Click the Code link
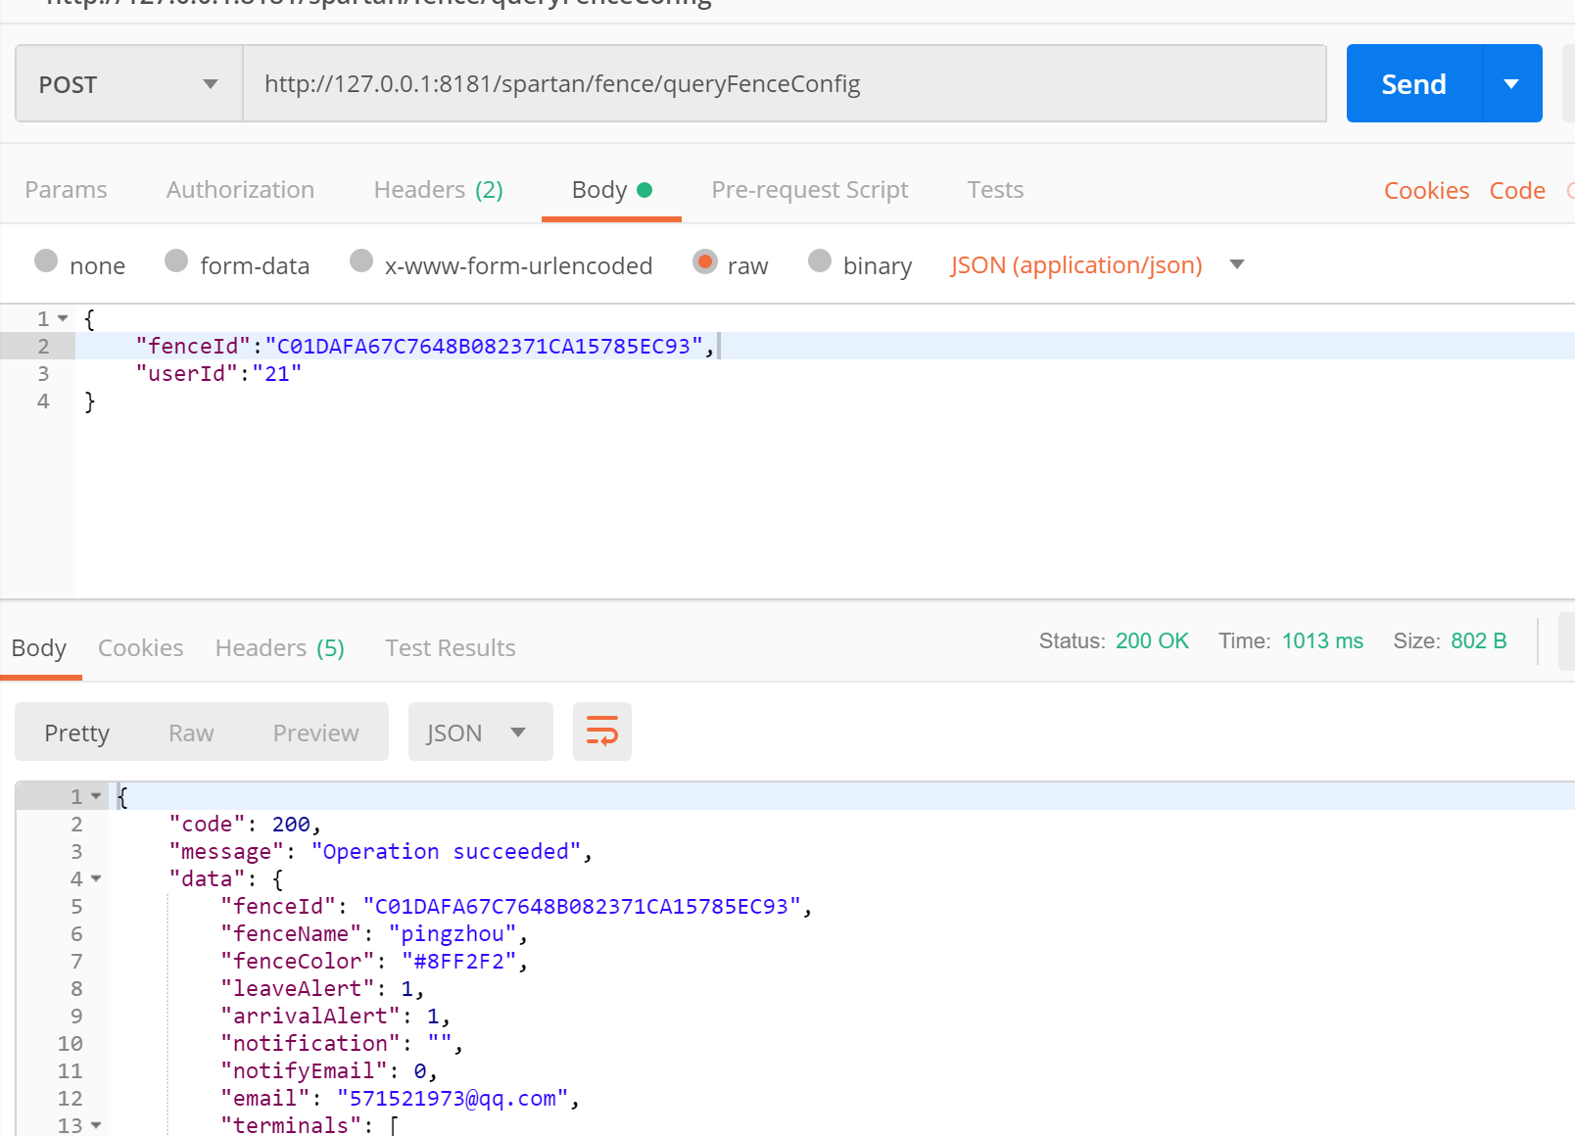 (1516, 191)
